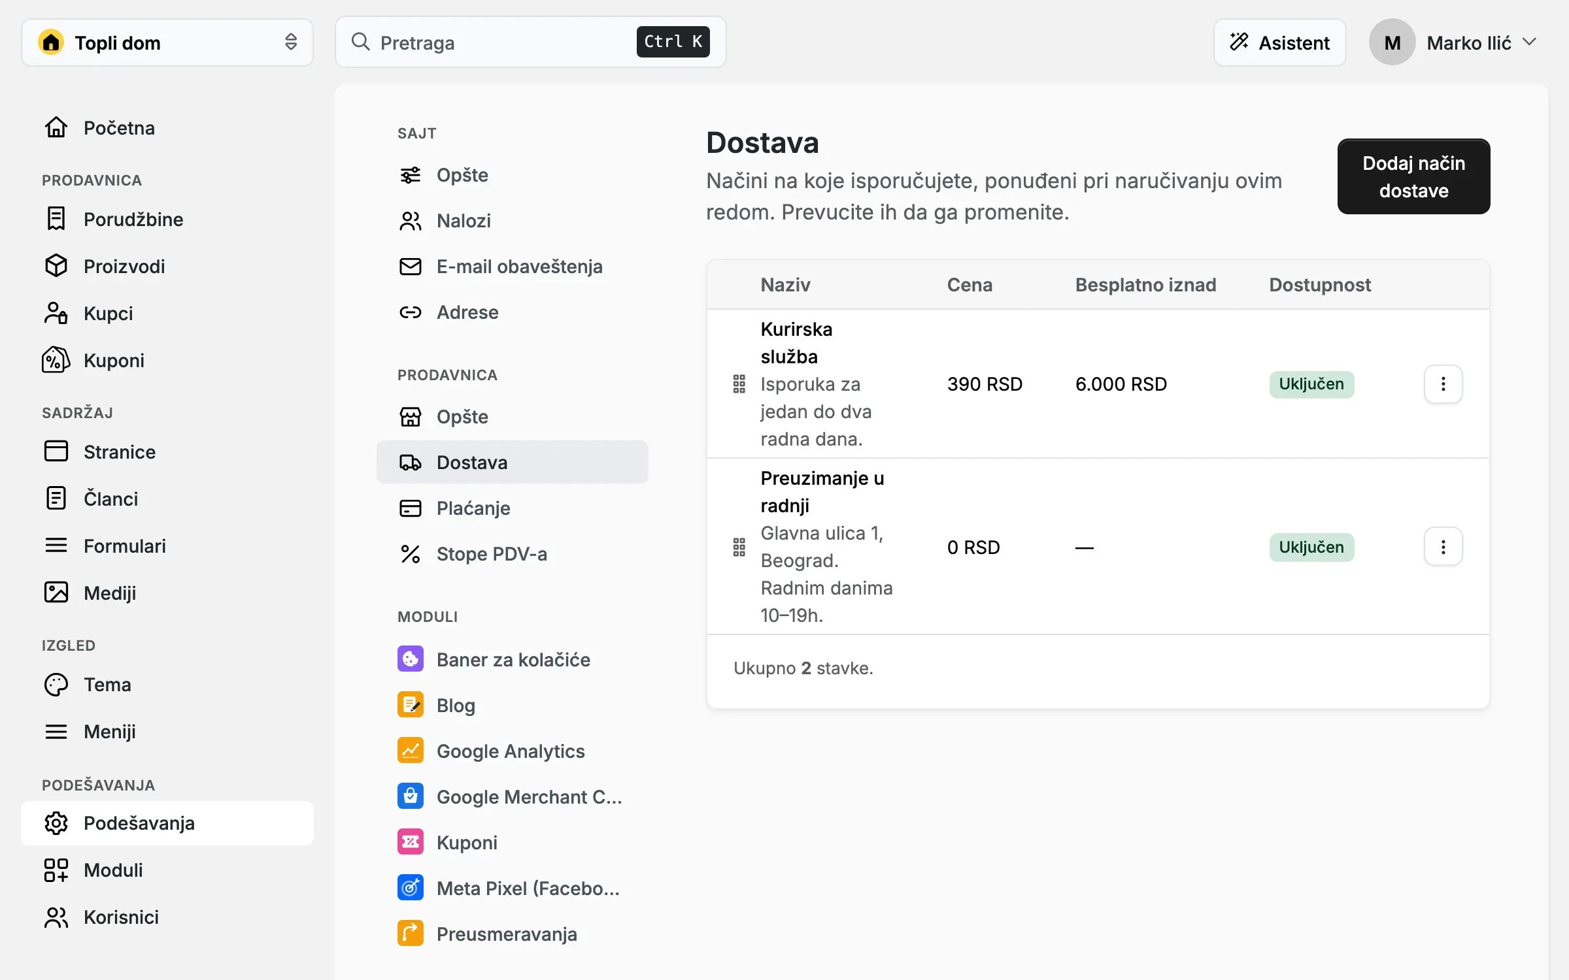Open Tema palette icon
Image resolution: width=1569 pixels, height=980 pixels.
(56, 684)
